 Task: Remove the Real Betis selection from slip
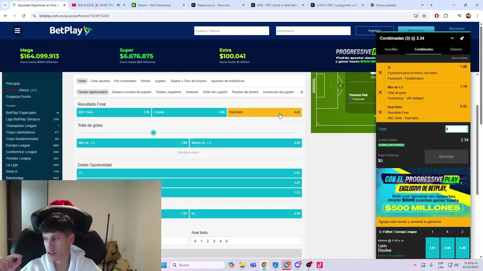pos(380,112)
